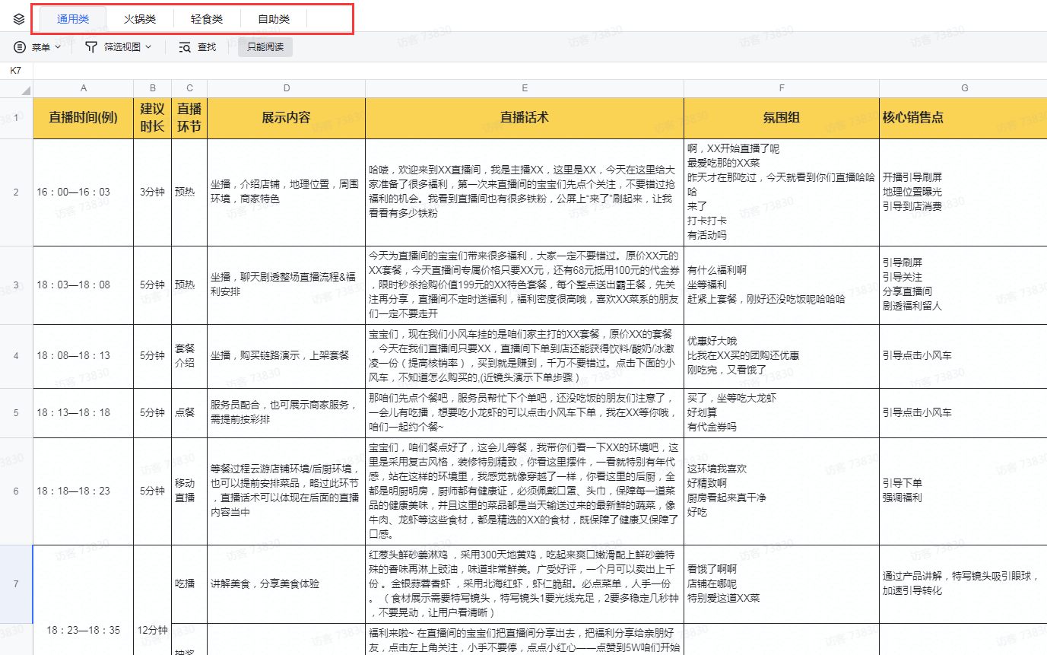The height and width of the screenshot is (655, 1047).
Task: Select column E by clicking its header
Action: (x=524, y=88)
